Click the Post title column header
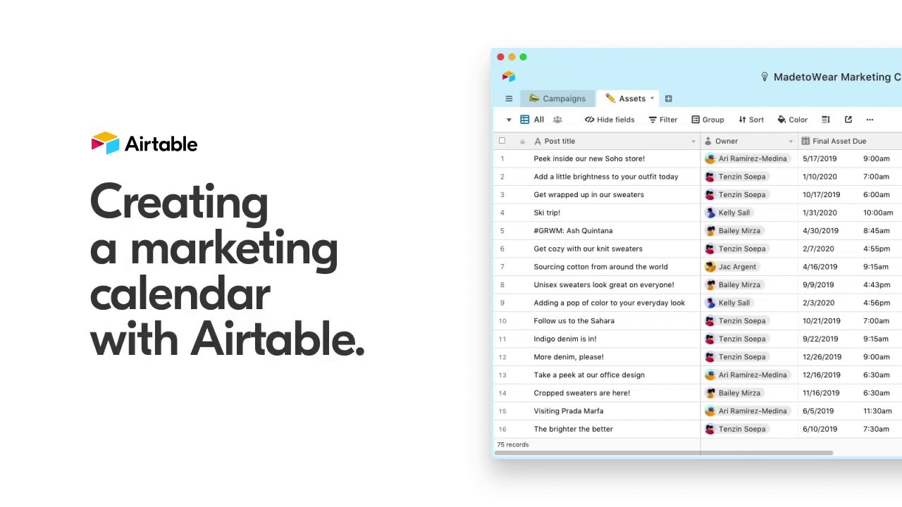Viewport: 902px width, 507px height. click(x=560, y=141)
